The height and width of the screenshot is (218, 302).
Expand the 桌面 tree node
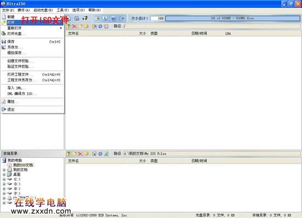(4, 175)
